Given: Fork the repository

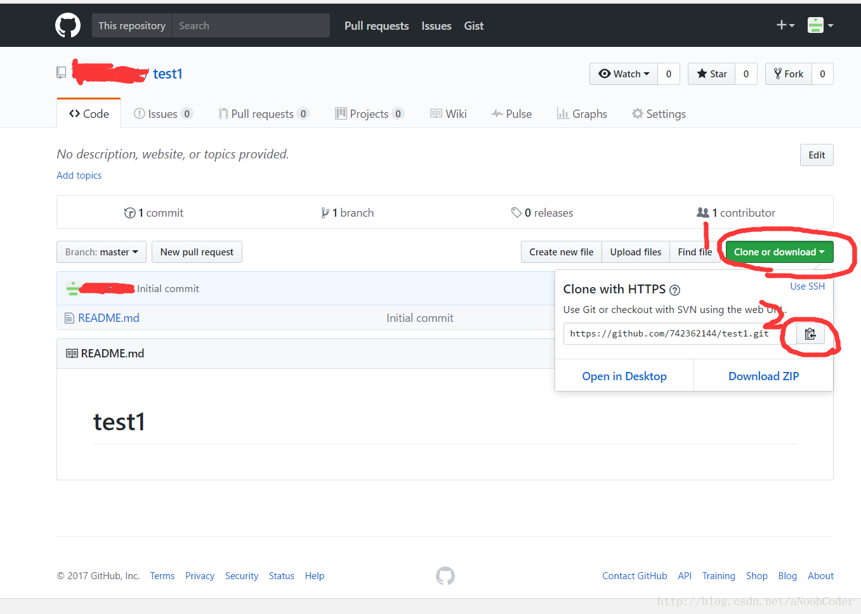Looking at the screenshot, I should pyautogui.click(x=789, y=74).
